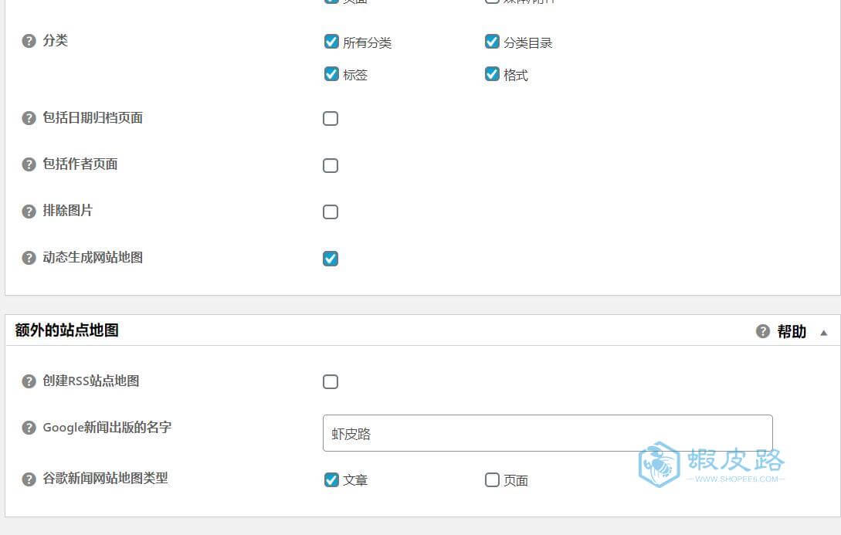Click help icon next to 分类
This screenshot has width=841, height=535.
coord(29,41)
